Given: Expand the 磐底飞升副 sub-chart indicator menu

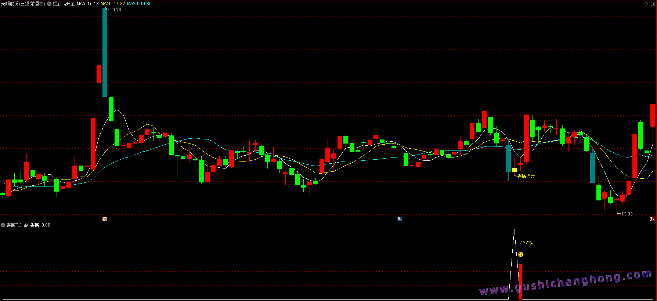Looking at the screenshot, I should pyautogui.click(x=3, y=225).
